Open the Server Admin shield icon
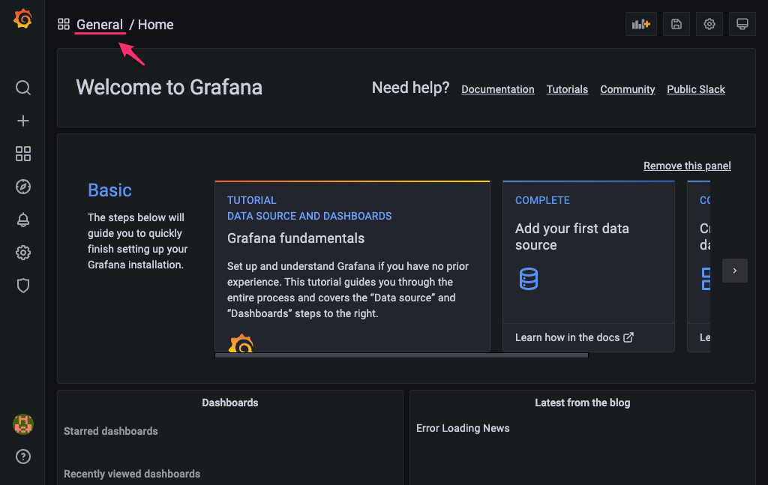 tap(23, 286)
